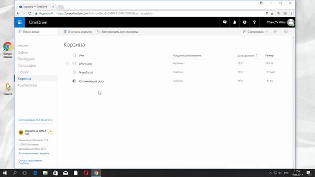Image resolution: width=315 pixels, height=177 pixels.
Task: Click the browser back arrow
Action: [x=18, y=13]
